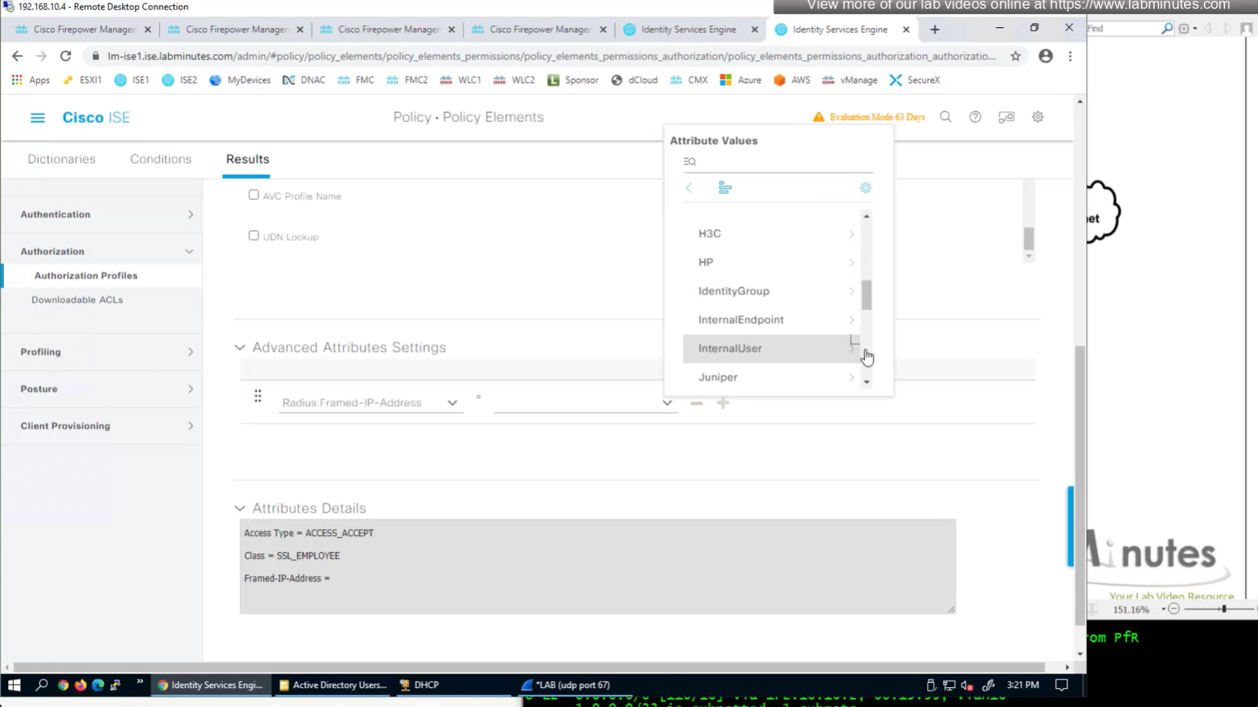Switch to the Dictionaries tab
The height and width of the screenshot is (707, 1258).
coord(62,159)
